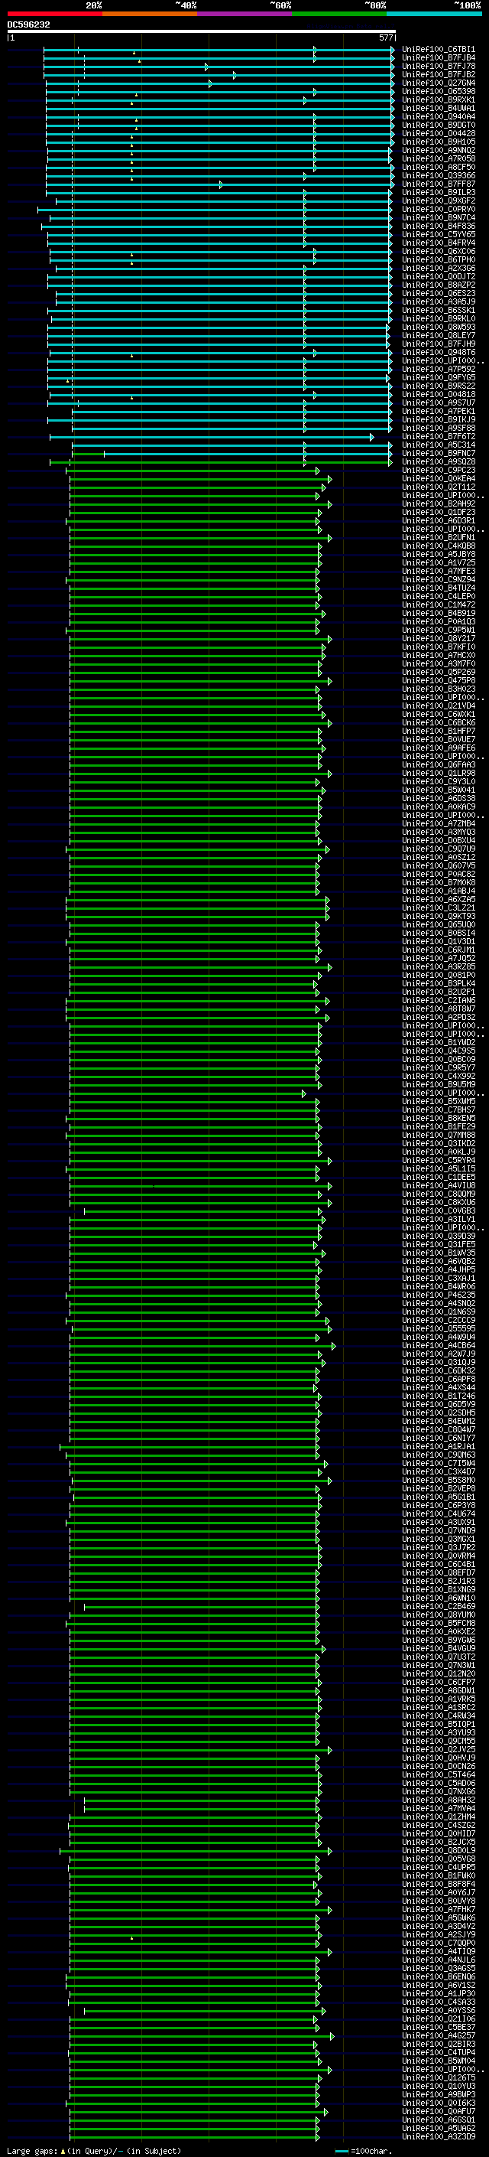Screen dimensions: 489x2157
Task: Click hit label UniRef100_A7MVA4
Action: coord(439,1808)
